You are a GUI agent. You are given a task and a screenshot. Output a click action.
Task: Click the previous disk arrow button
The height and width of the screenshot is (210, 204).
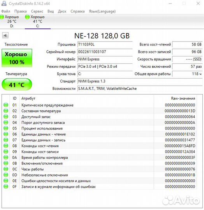[5, 35]
